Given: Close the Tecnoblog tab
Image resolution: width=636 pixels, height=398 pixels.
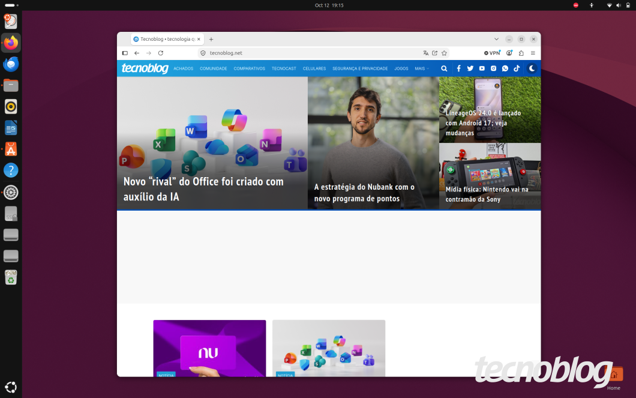Looking at the screenshot, I should coord(199,40).
